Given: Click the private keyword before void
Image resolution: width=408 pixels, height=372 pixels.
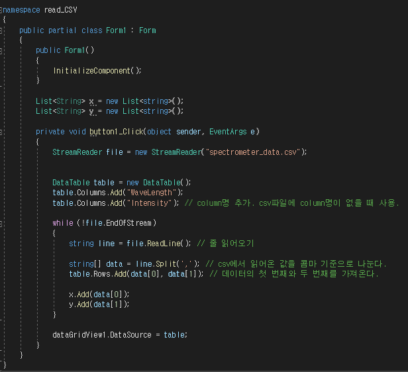Looking at the screenshot, I should (50, 132).
